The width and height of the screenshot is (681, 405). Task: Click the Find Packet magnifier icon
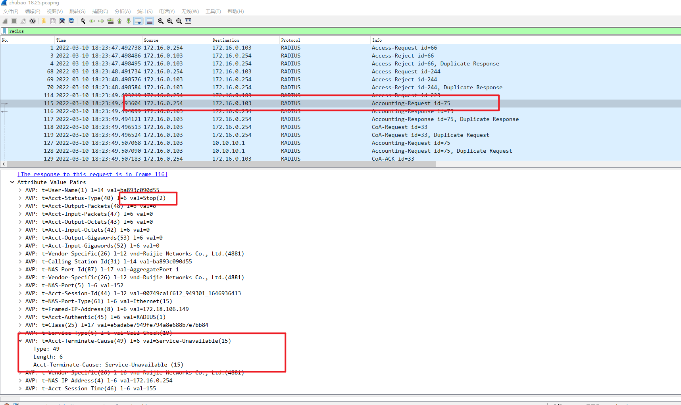tap(83, 21)
